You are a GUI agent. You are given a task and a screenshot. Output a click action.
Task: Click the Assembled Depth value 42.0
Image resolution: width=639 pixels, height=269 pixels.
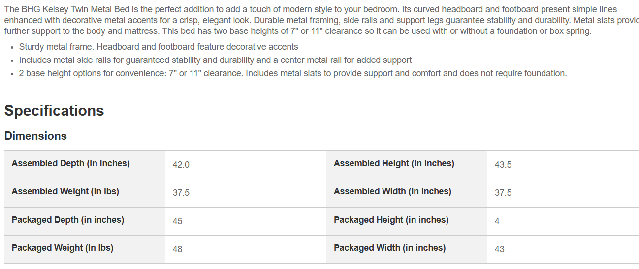[x=181, y=165]
